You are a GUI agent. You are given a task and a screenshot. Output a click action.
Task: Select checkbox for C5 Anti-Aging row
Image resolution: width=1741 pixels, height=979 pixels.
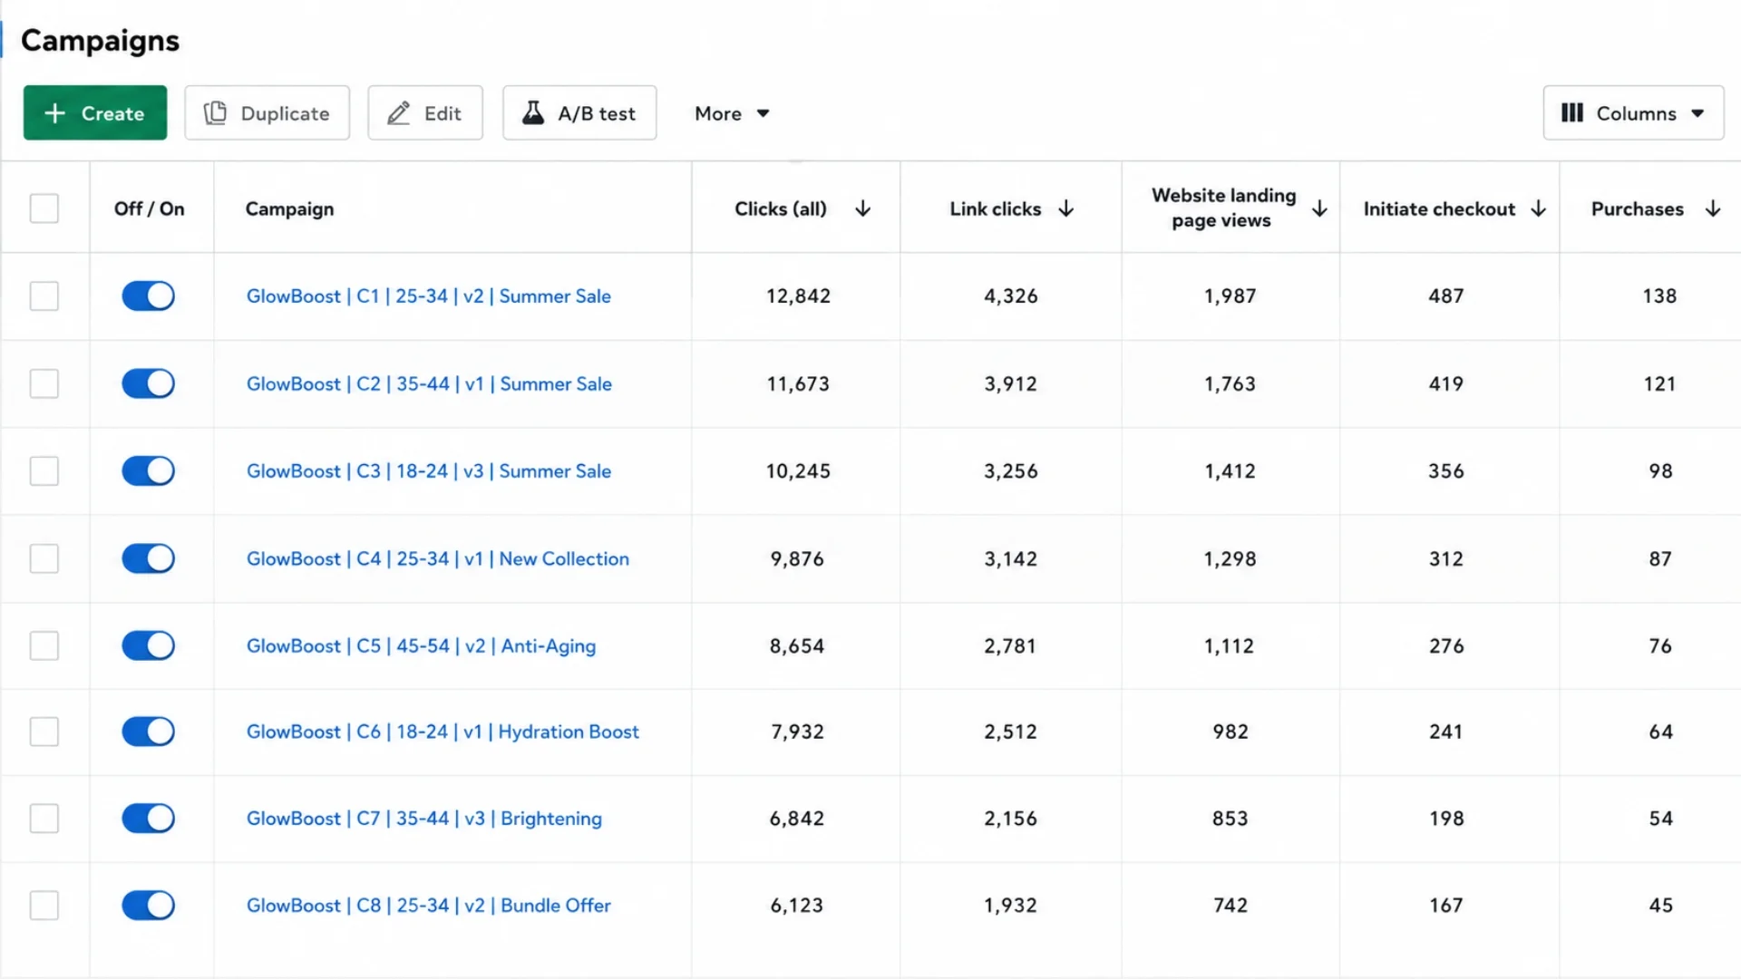tap(44, 646)
